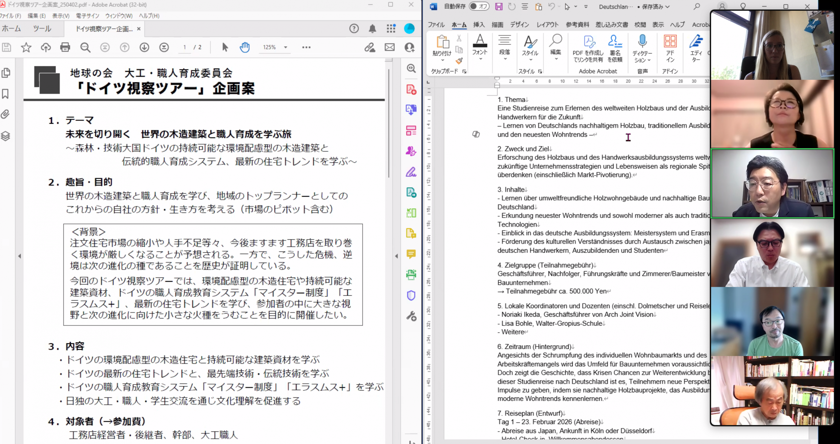Open the 125% zoom level dropdown
The image size is (840, 444).
pyautogui.click(x=285, y=47)
